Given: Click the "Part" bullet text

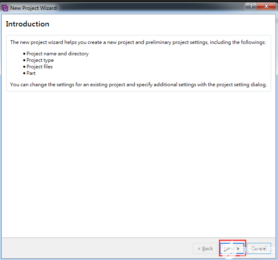Looking at the screenshot, I should 31,73.
